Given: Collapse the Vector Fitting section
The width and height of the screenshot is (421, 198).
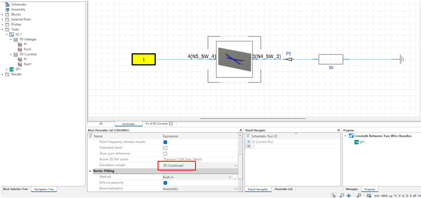Looking at the screenshot, I should coord(90,171).
